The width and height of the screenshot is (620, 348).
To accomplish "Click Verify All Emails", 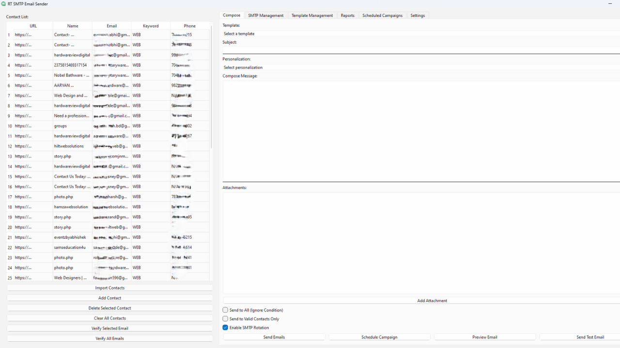I will tap(109, 338).
